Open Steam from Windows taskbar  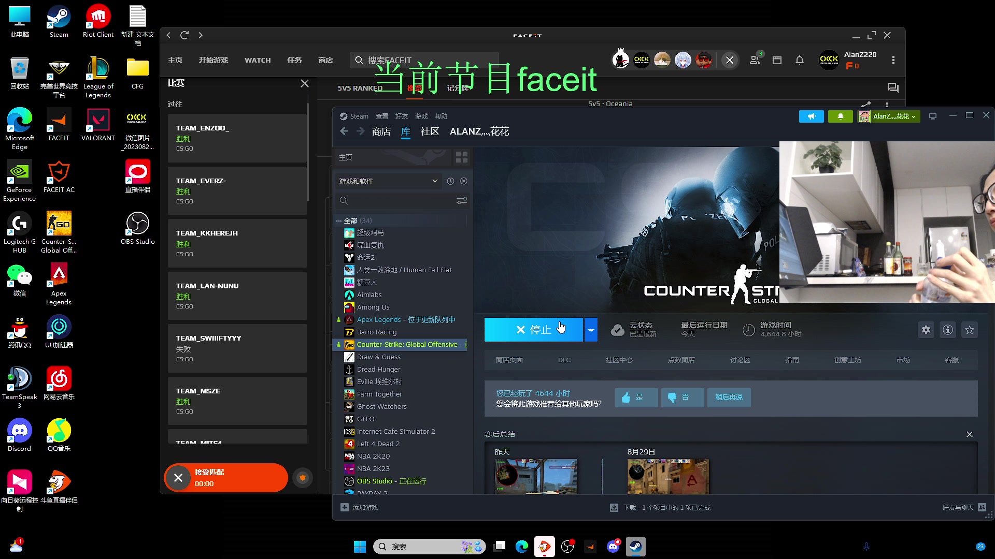pyautogui.click(x=635, y=547)
